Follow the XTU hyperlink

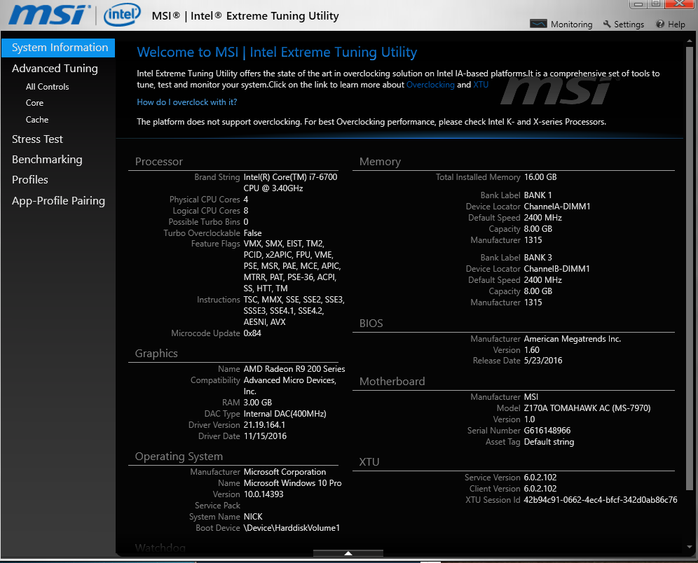(480, 85)
